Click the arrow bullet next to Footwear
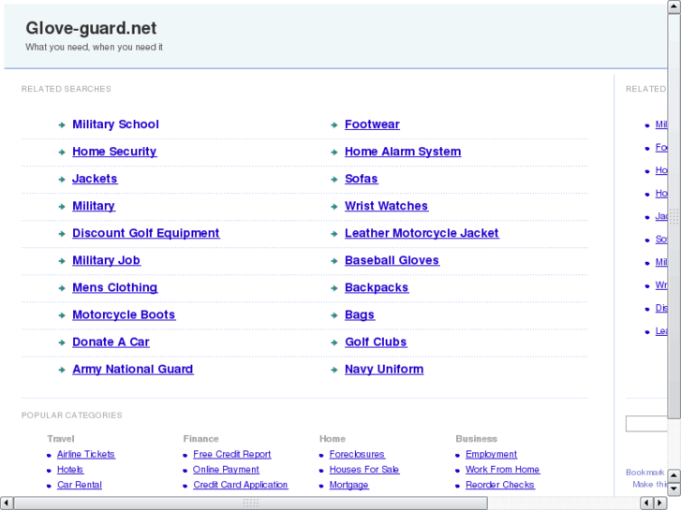Screen dimensions: 681x510 pyautogui.click(x=334, y=125)
